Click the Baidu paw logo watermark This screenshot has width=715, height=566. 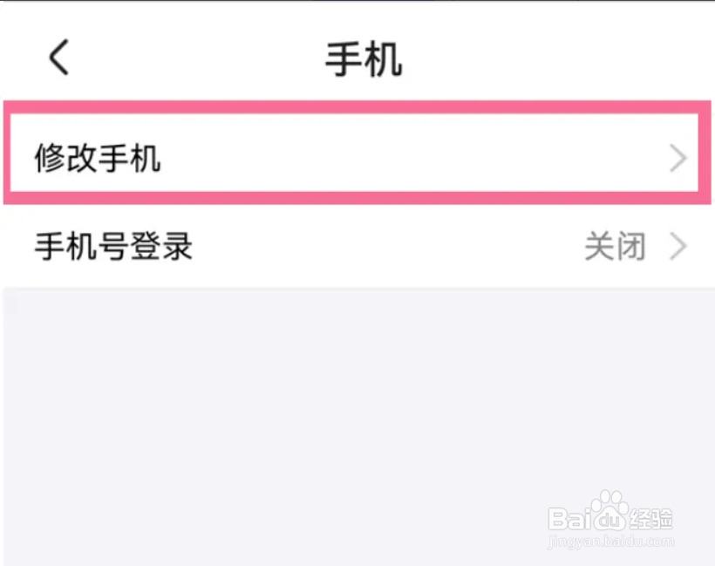coord(609,510)
